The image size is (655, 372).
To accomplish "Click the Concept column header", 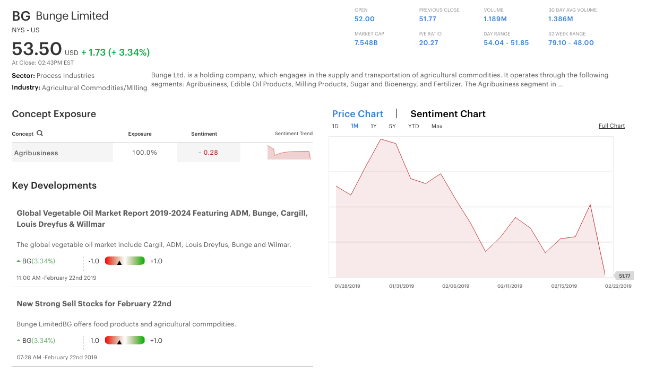I will tap(23, 134).
